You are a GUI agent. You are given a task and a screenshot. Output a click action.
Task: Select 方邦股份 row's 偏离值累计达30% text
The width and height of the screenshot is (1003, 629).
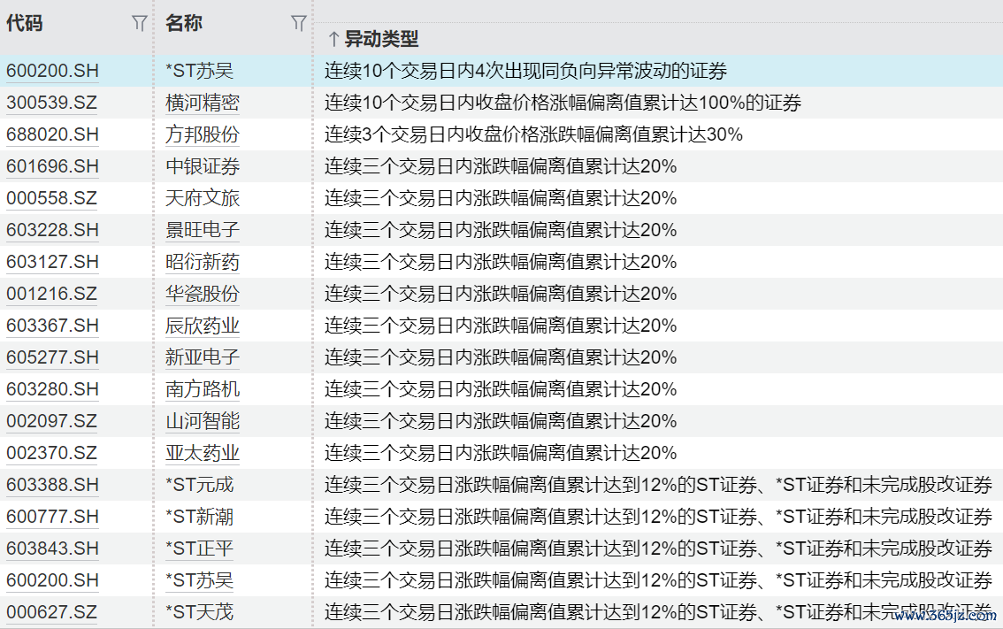click(x=650, y=134)
